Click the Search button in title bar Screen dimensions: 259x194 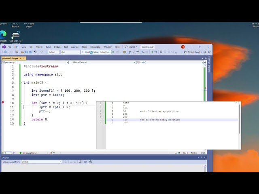pyautogui.click(x=131, y=47)
